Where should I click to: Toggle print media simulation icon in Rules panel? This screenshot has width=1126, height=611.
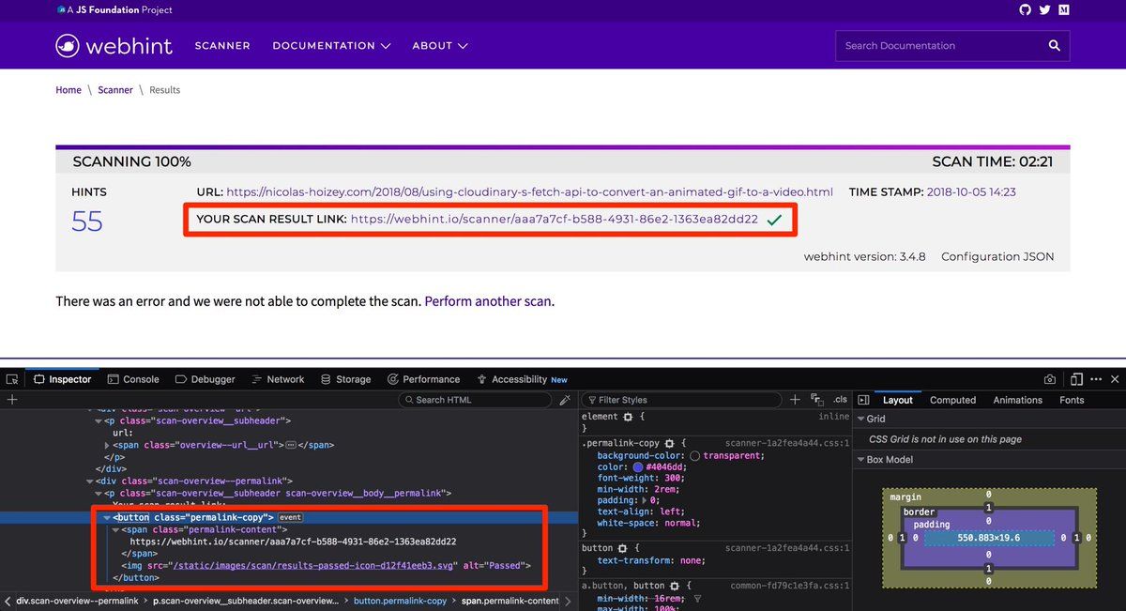coord(817,400)
